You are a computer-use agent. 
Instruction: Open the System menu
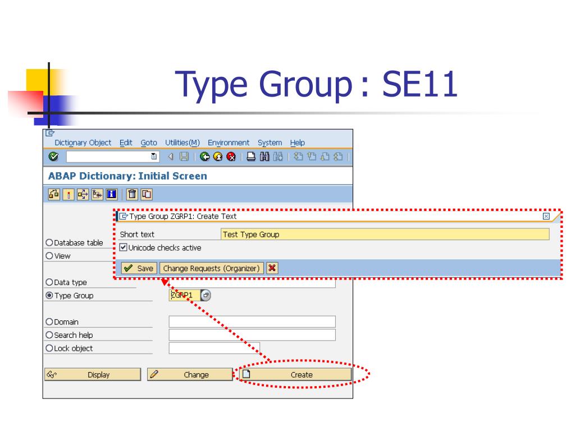click(270, 143)
